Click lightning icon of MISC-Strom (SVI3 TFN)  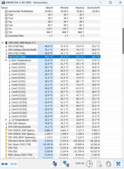point(6,155)
